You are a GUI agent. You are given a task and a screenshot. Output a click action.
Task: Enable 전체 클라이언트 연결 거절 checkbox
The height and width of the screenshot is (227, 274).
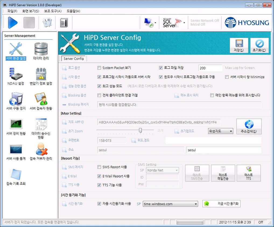point(99,95)
